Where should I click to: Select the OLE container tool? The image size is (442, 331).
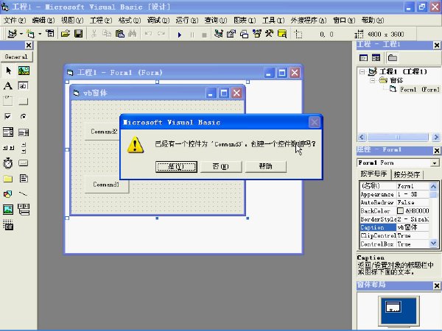(8, 225)
